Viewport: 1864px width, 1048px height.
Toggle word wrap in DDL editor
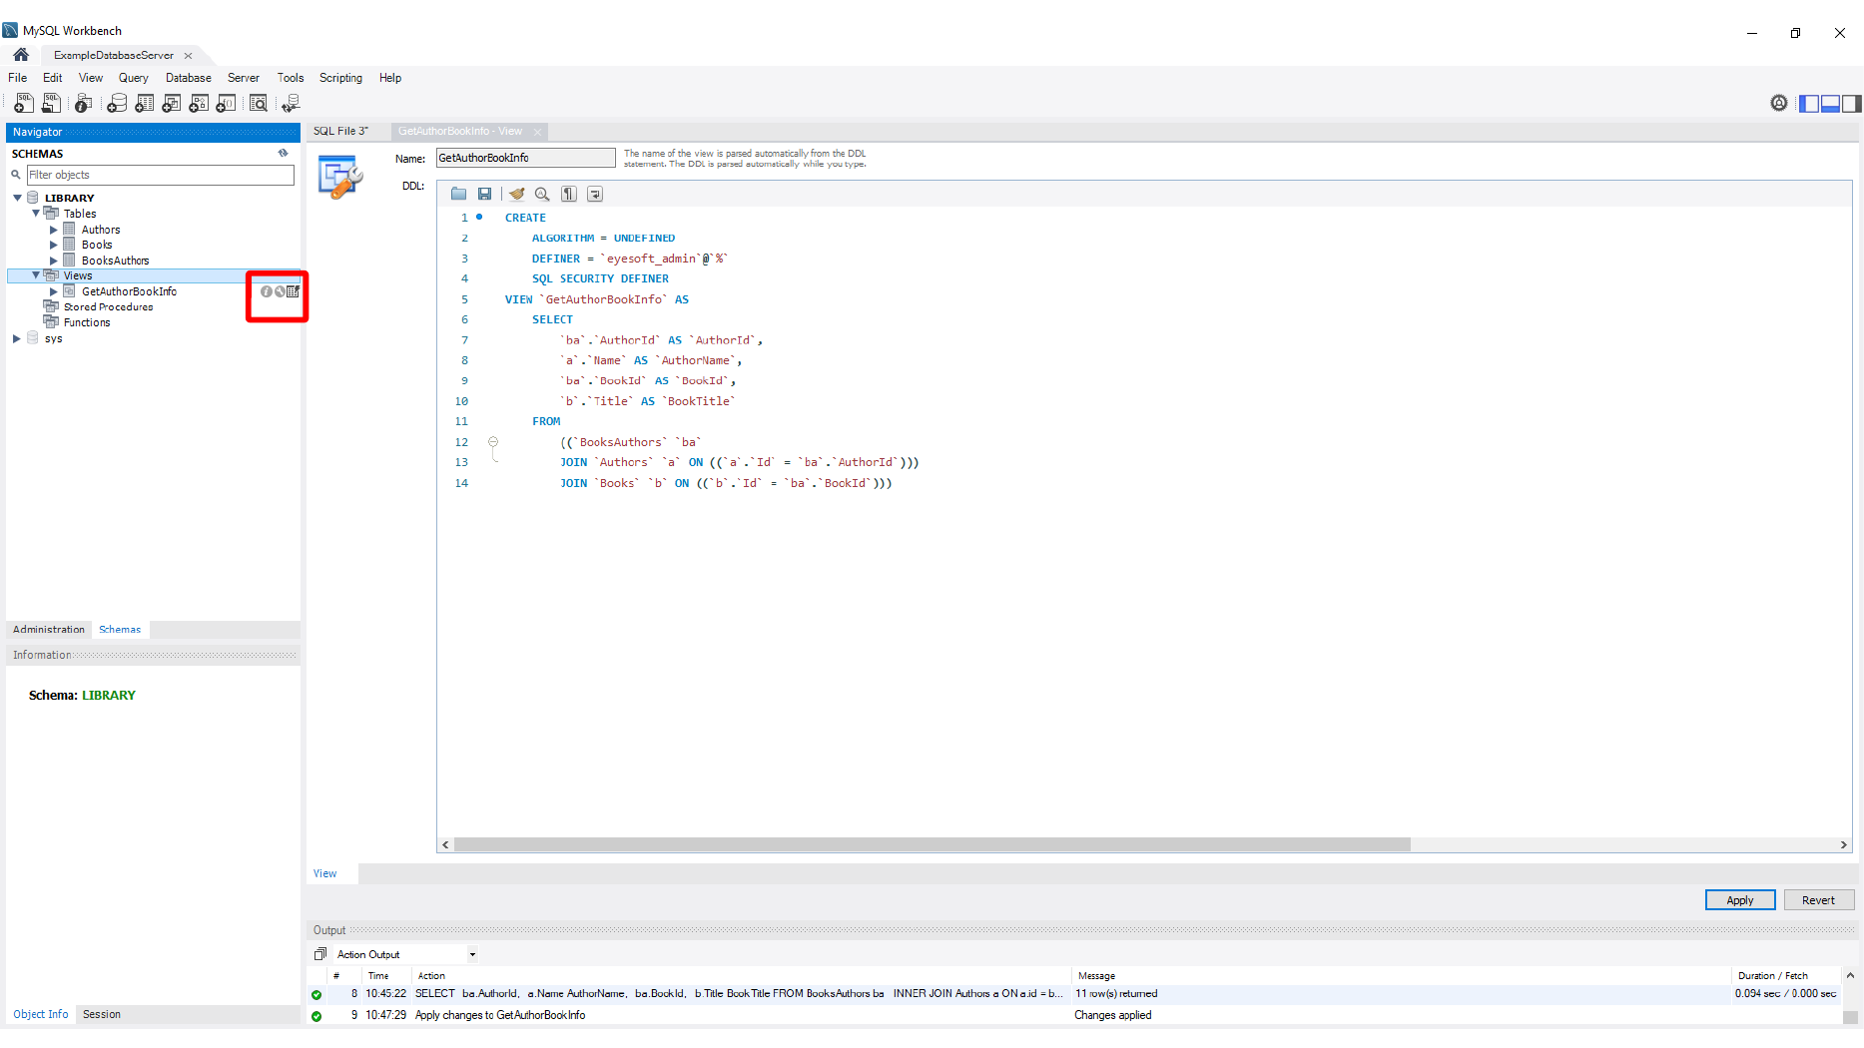point(594,194)
